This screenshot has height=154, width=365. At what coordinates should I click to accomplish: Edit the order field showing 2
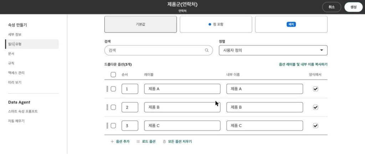click(x=130, y=107)
